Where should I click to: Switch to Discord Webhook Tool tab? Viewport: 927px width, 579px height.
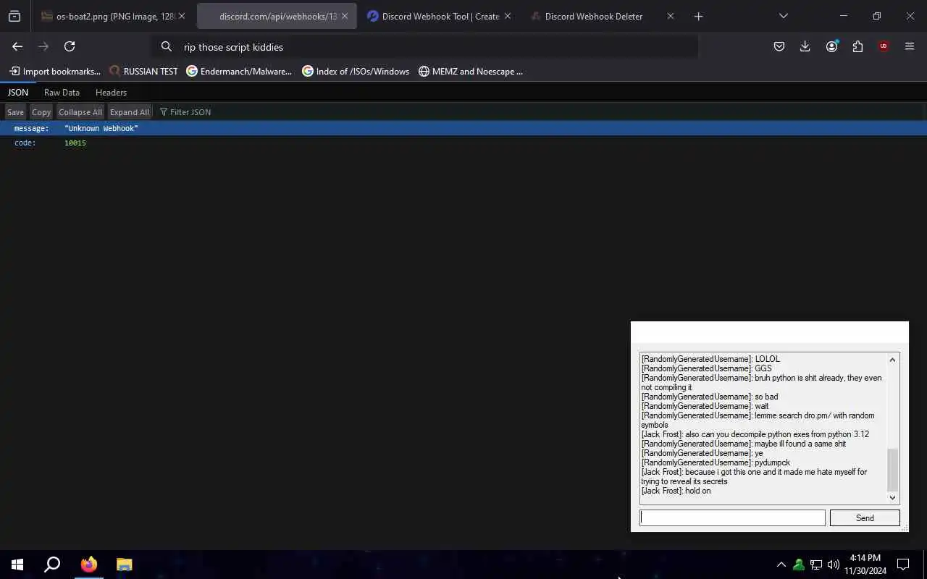440,16
